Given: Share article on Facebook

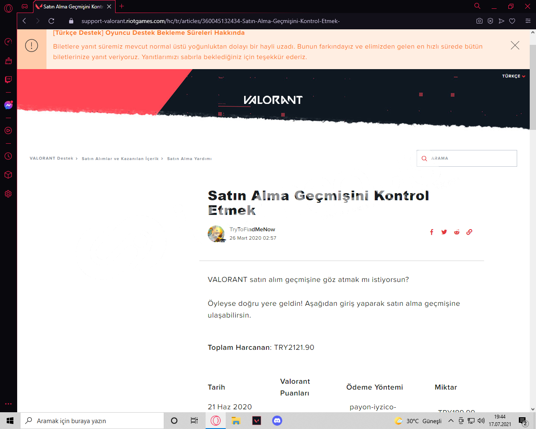Looking at the screenshot, I should 432,232.
